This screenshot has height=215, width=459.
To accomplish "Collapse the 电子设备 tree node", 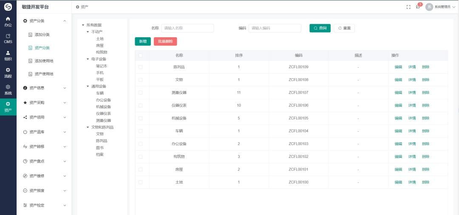I will click(88, 59).
